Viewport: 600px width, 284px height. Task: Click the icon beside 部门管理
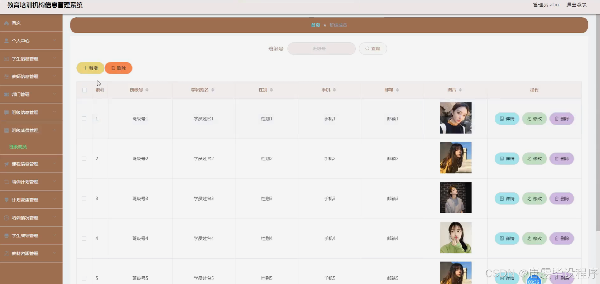(6, 95)
